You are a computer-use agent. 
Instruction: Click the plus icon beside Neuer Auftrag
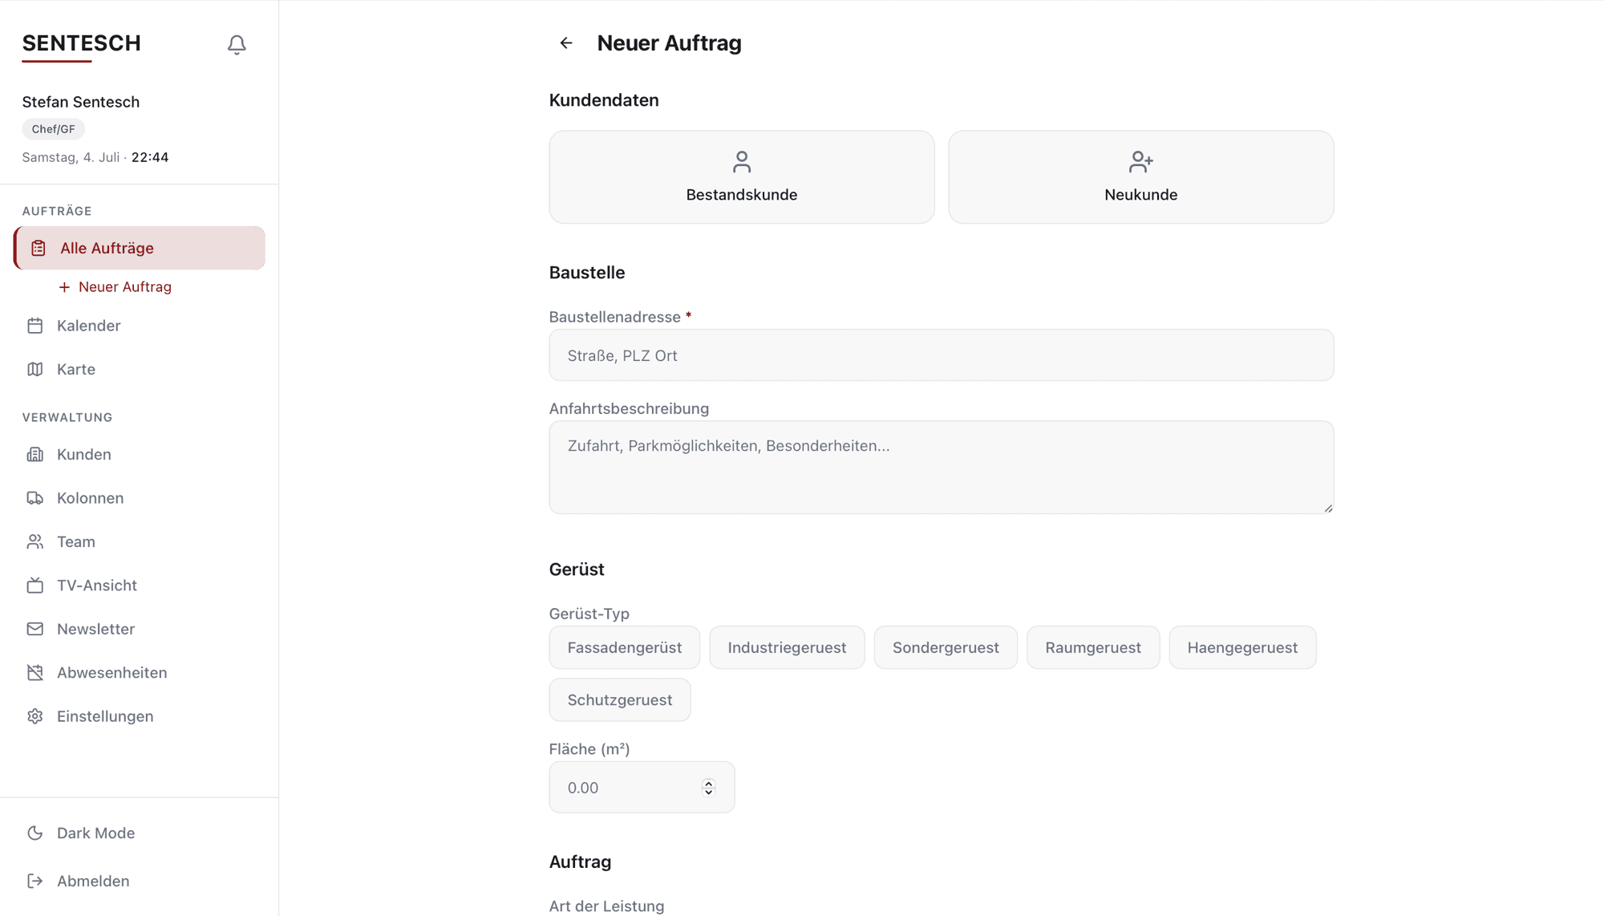point(64,287)
